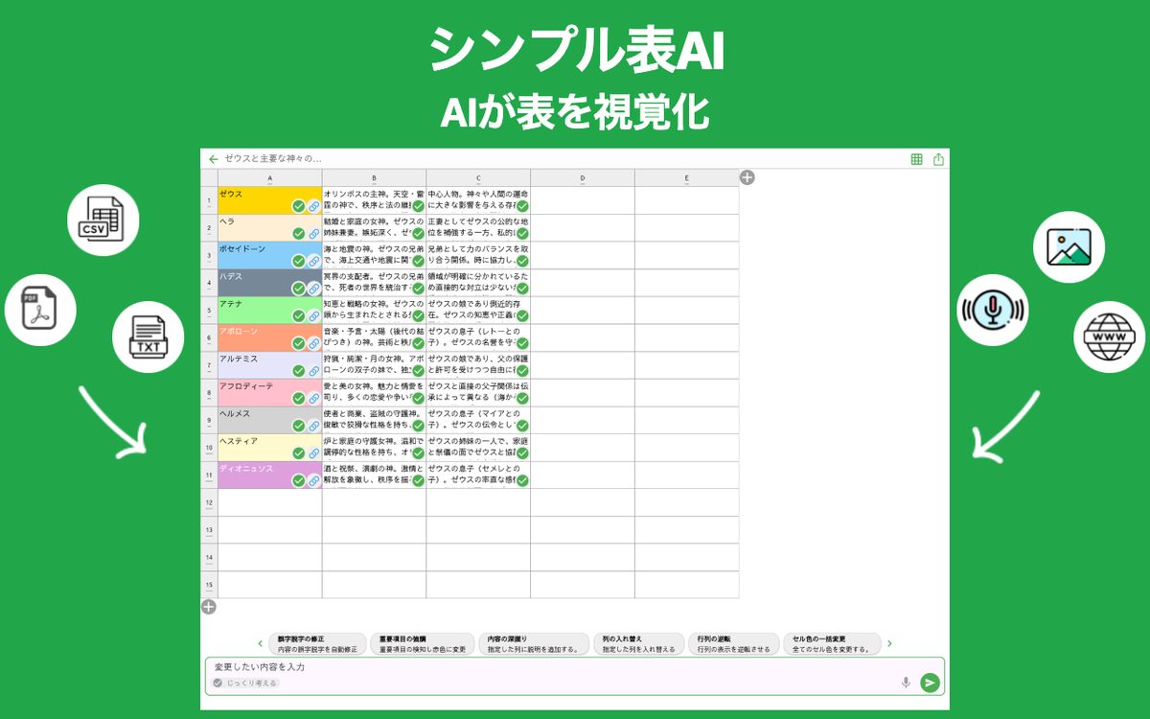This screenshot has width=1150, height=719.
Task: Open the link icon in アフロディーテ cell
Action: [313, 399]
